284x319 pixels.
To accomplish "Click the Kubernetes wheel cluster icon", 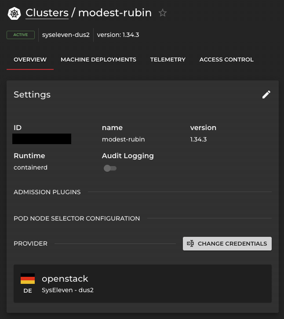I will pyautogui.click(x=14, y=14).
